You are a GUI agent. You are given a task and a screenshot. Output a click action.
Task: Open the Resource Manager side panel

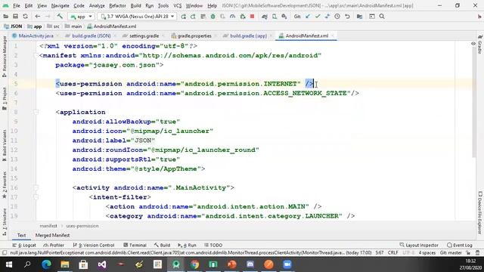[5, 57]
